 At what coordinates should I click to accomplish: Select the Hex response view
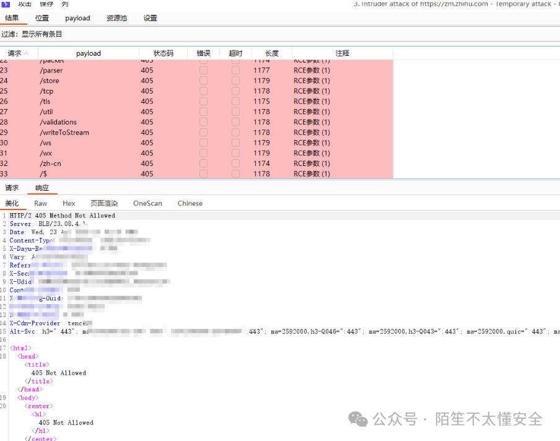69,203
